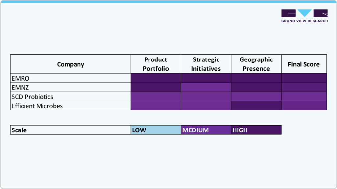Click the Product Portfolio header
The width and height of the screenshot is (337, 189).
pos(156,64)
